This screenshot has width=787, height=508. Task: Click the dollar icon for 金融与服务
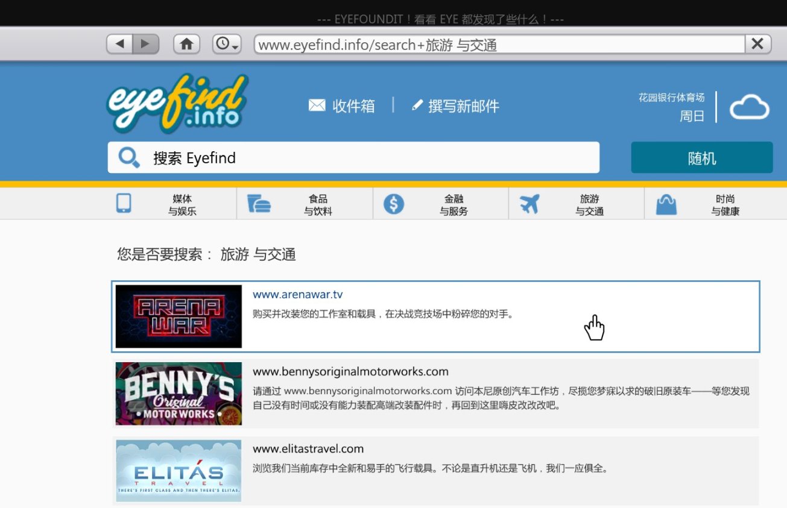[394, 204]
